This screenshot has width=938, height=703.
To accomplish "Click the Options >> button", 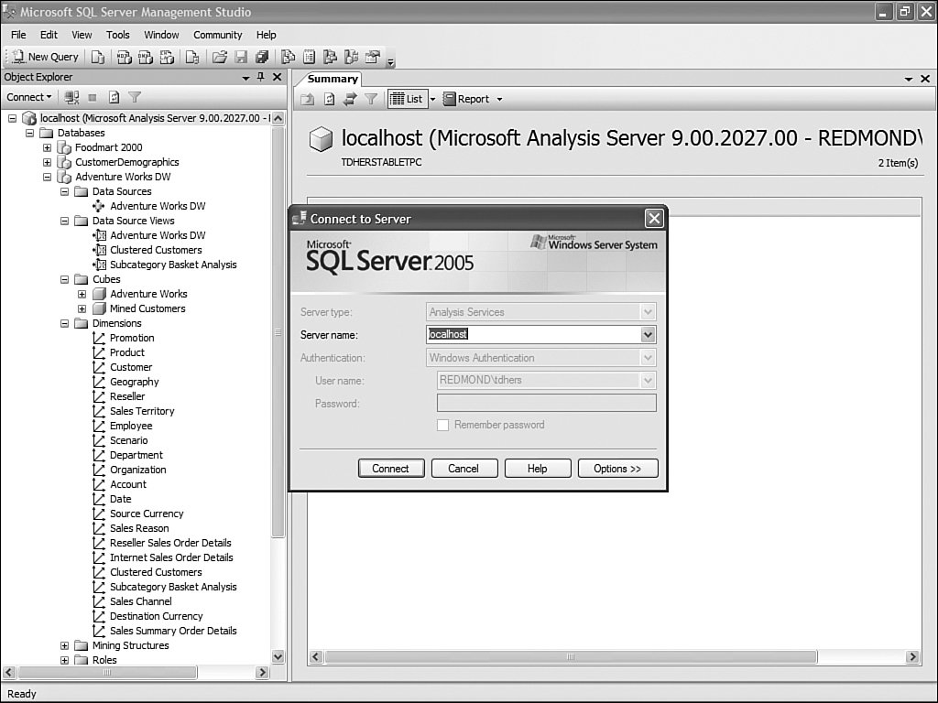I will pyautogui.click(x=618, y=469).
